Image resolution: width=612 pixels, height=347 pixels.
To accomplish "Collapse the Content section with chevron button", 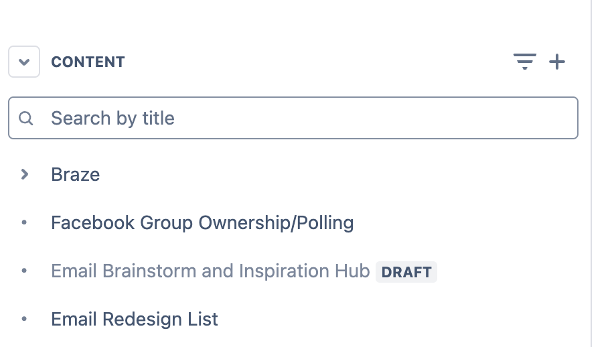I will (x=24, y=62).
